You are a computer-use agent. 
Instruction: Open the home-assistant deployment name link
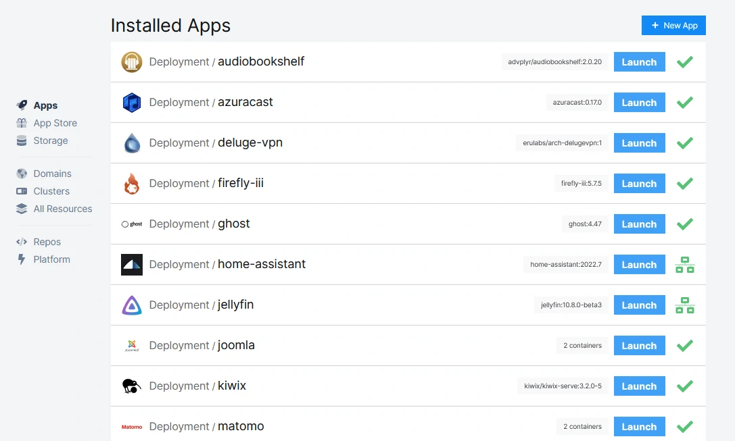262,264
